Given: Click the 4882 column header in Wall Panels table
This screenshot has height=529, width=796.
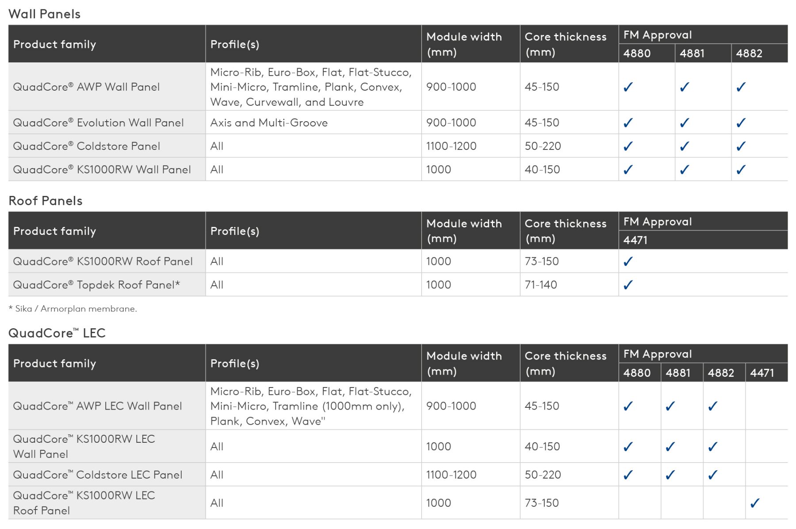Looking at the screenshot, I should tap(749, 54).
